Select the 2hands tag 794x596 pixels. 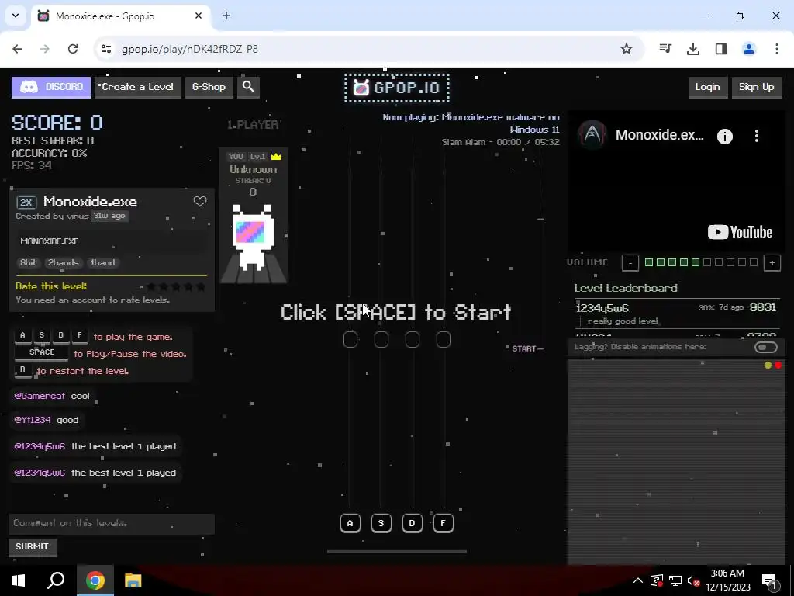[x=64, y=262]
